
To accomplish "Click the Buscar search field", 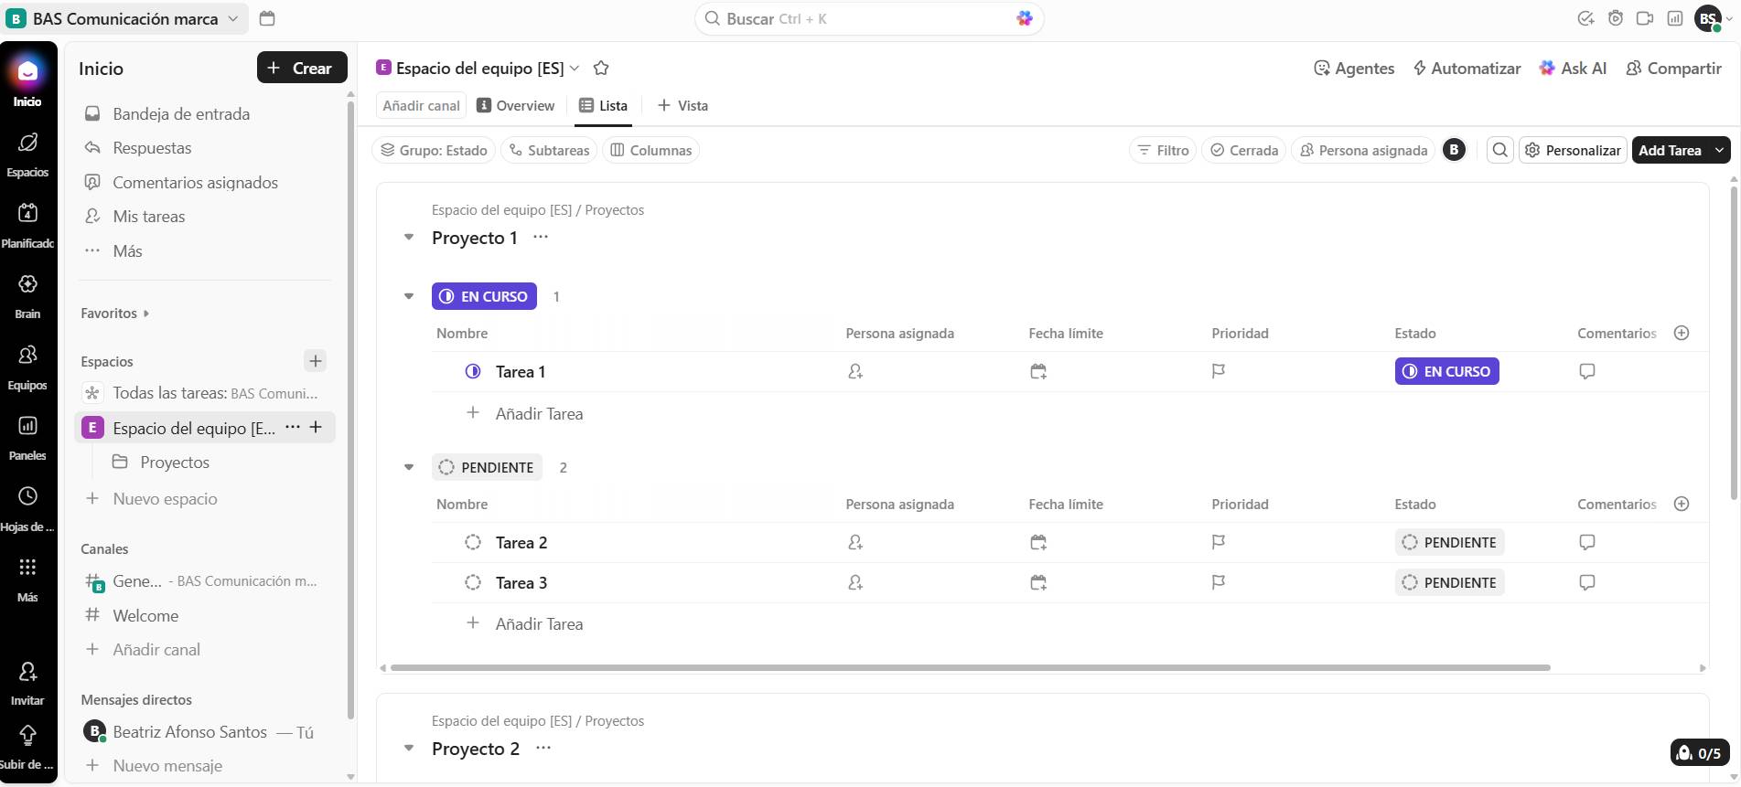I will coord(869,18).
